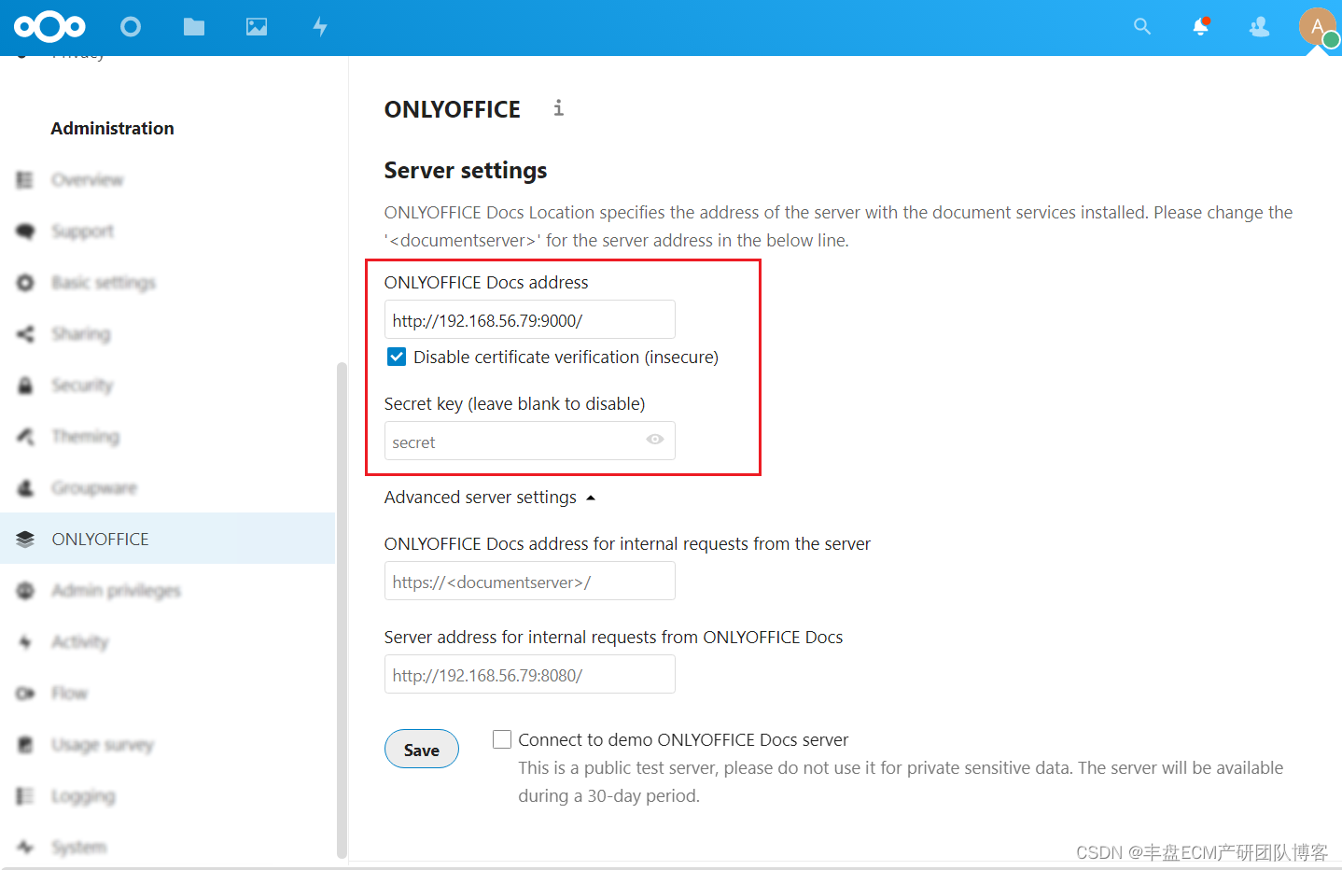
Task: Click the Theming brush icon
Action: tap(25, 436)
